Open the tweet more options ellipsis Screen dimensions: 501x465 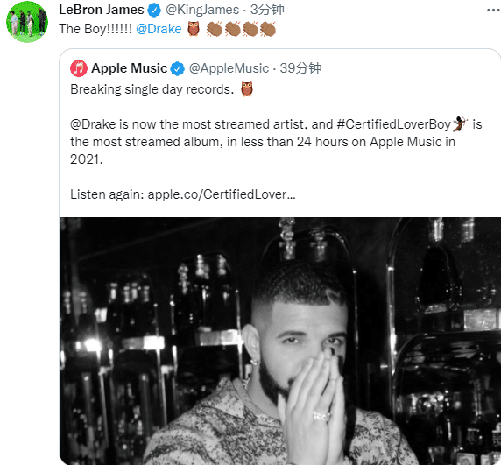(494, 11)
